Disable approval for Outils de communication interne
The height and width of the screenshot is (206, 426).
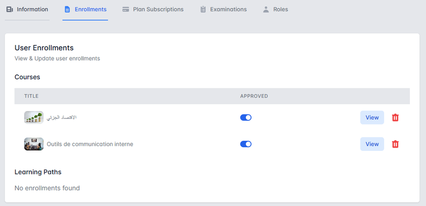(x=246, y=144)
